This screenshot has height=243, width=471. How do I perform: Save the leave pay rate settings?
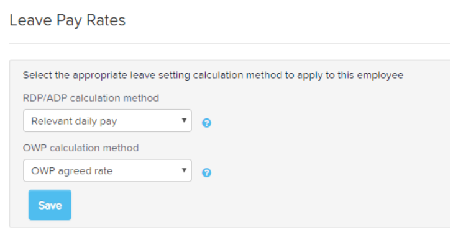pos(50,205)
